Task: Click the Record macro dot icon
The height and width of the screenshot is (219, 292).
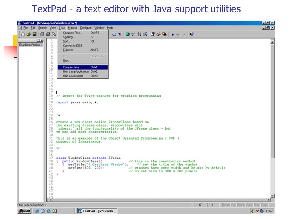Action: (173, 34)
